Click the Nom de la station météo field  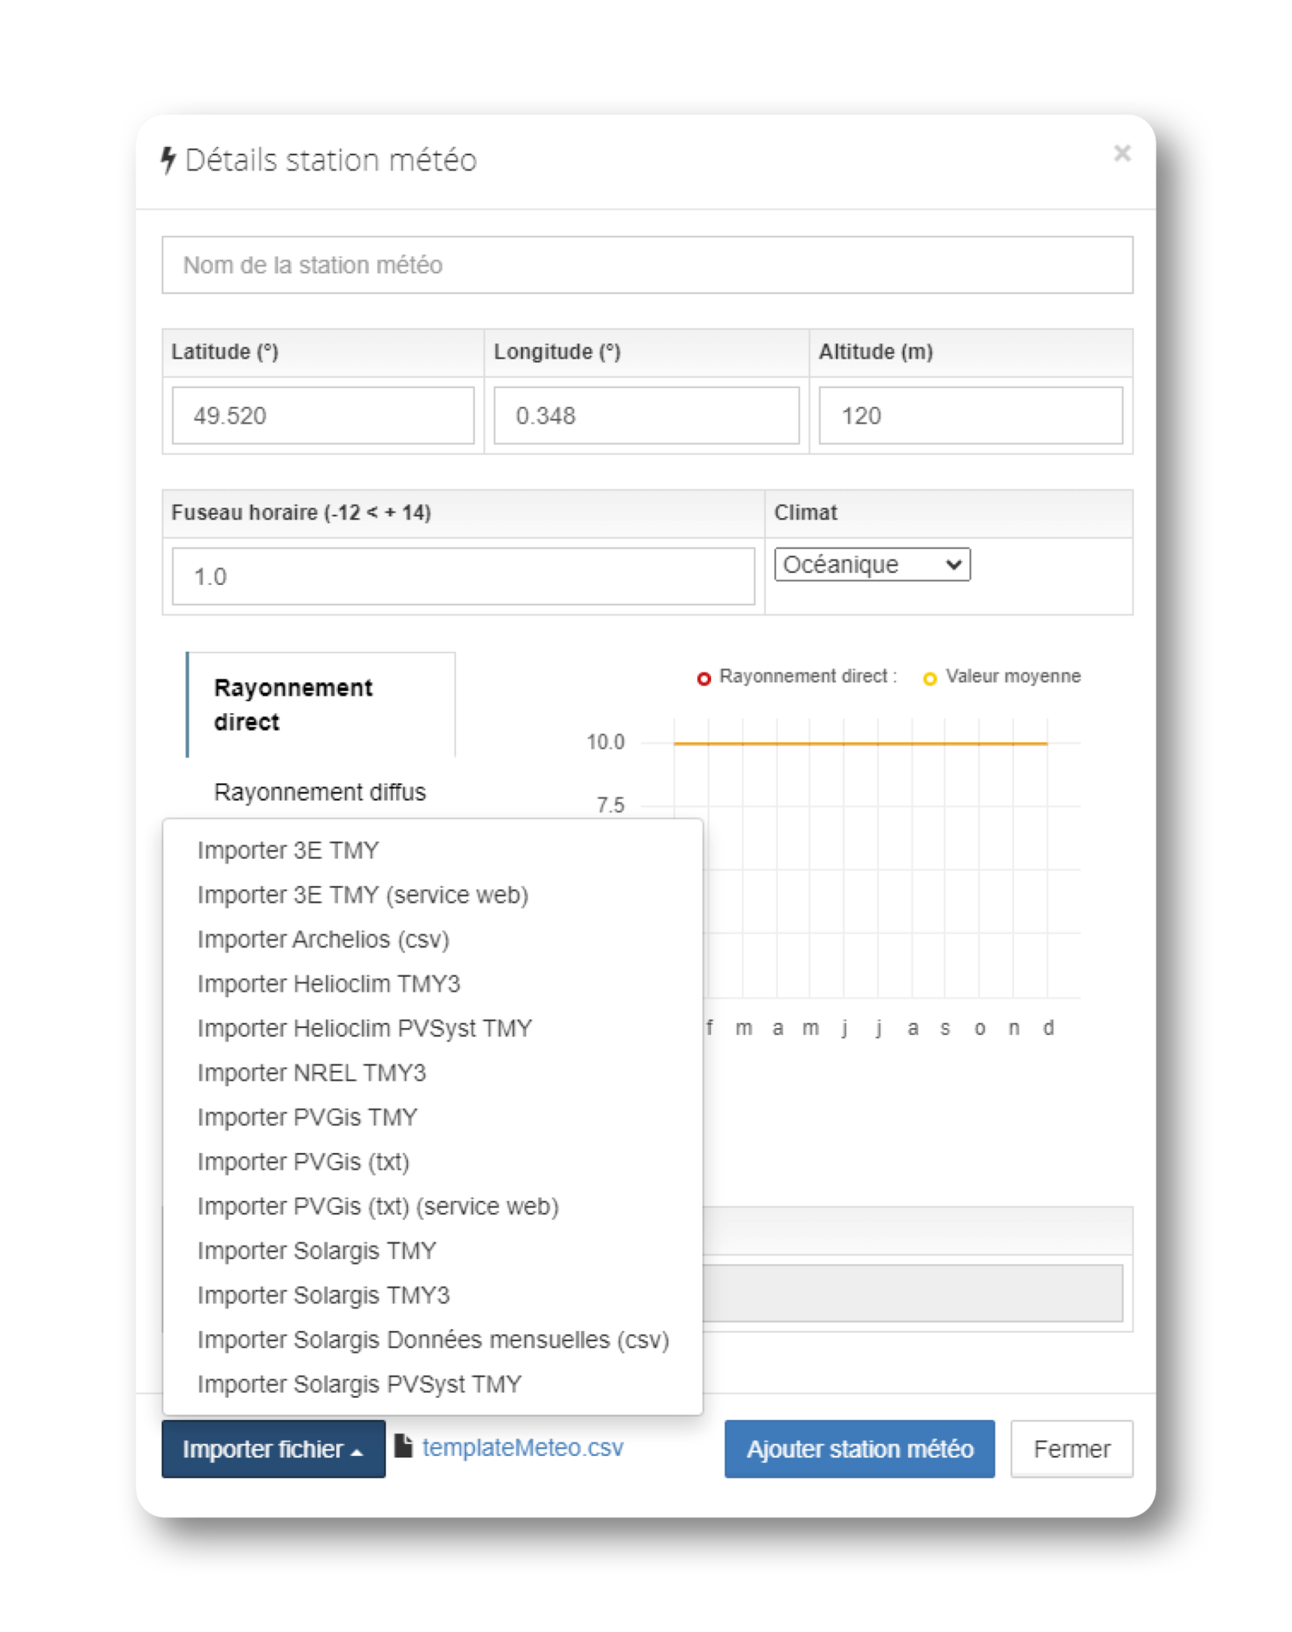pyautogui.click(x=646, y=265)
